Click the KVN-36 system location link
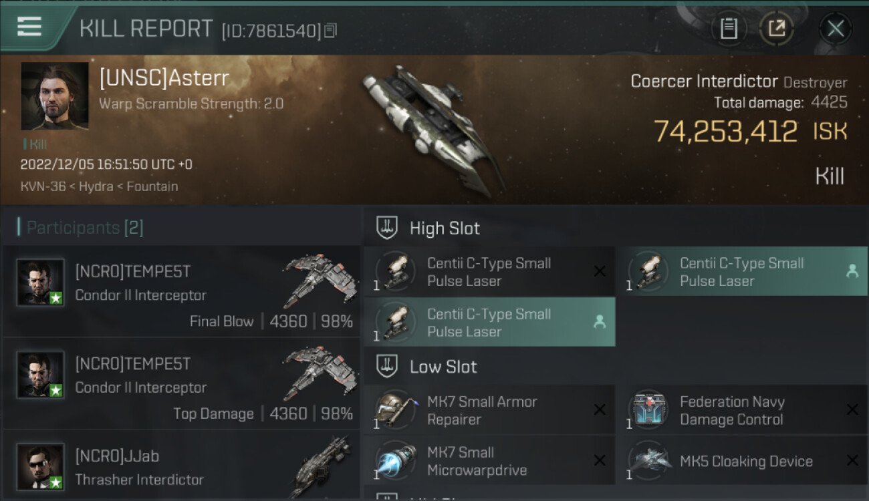Image resolution: width=869 pixels, height=501 pixels. 43,186
